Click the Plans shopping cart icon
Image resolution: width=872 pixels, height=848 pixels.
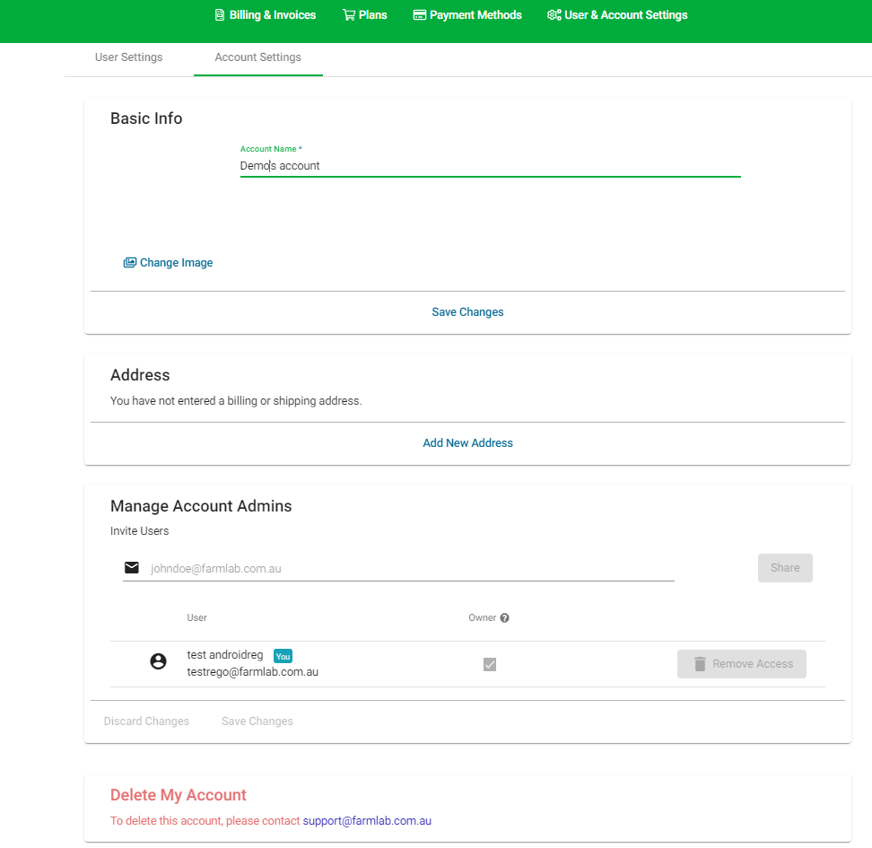(x=348, y=15)
